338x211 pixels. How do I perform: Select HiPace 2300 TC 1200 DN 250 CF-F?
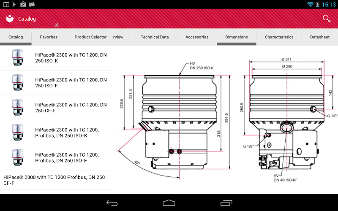pos(56,108)
